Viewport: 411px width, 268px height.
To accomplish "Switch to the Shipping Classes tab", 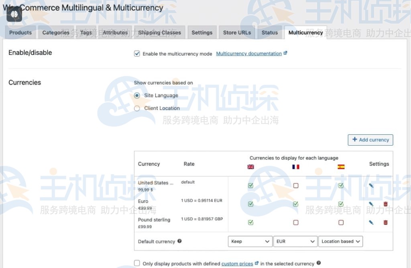I will point(160,32).
